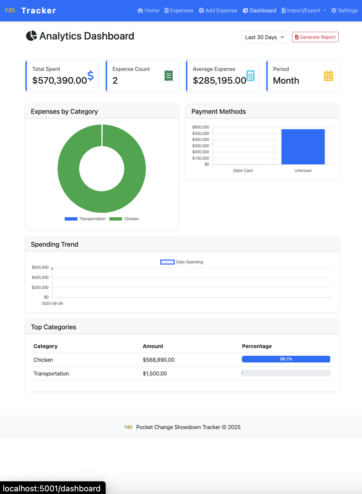
Task: Go to the Expenses page
Action: click(x=179, y=10)
